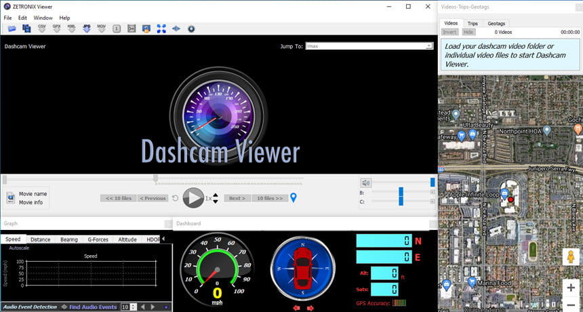This screenshot has width=583, height=312.
Task: Go to the previous audio event arrow
Action: [143, 307]
